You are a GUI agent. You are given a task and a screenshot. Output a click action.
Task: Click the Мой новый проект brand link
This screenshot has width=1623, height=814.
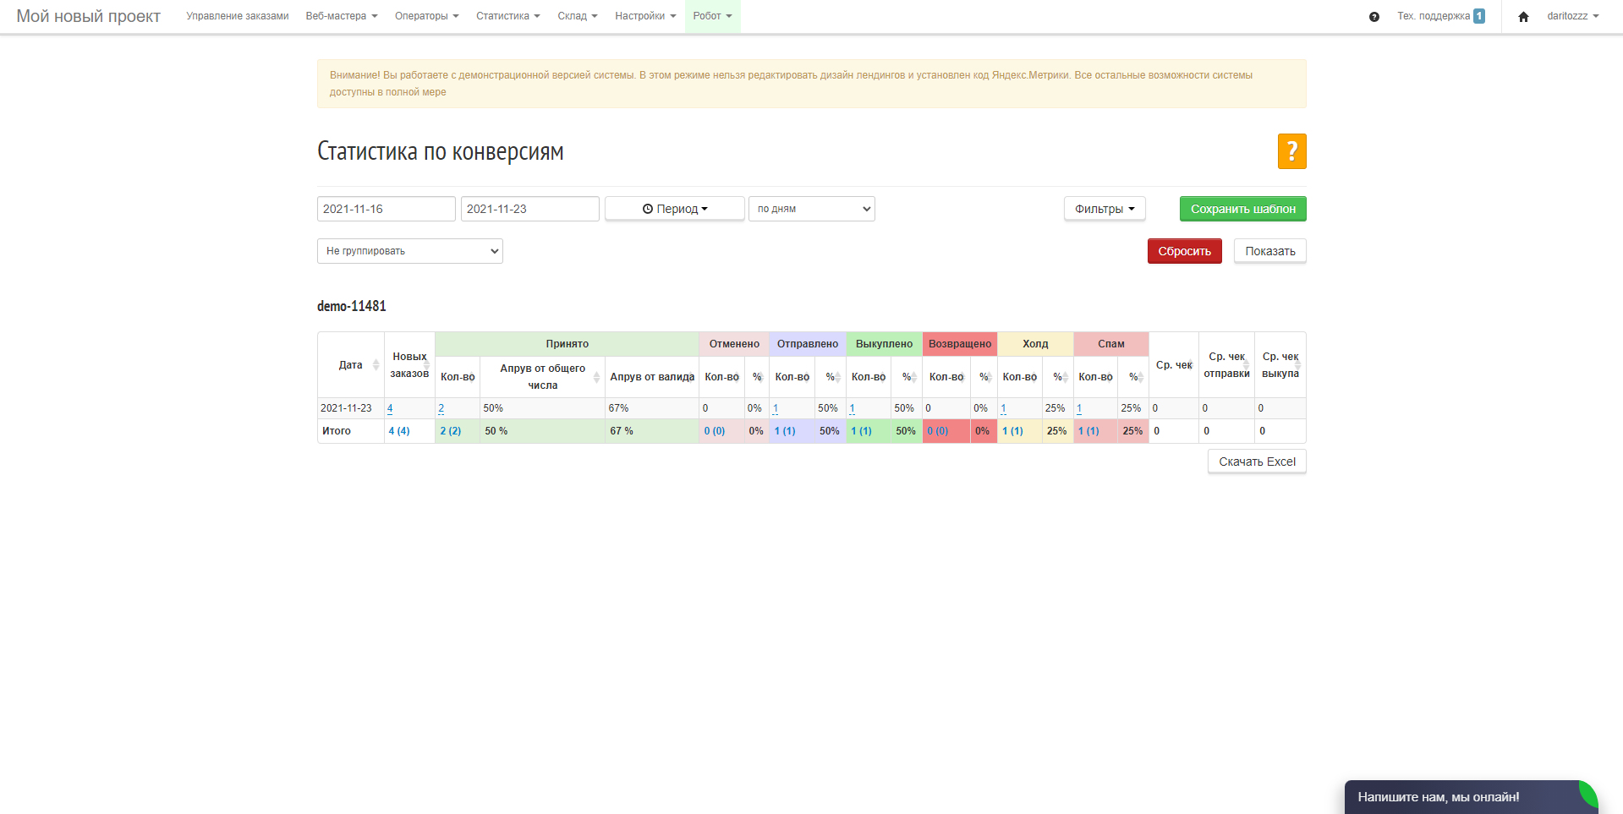[x=89, y=16]
